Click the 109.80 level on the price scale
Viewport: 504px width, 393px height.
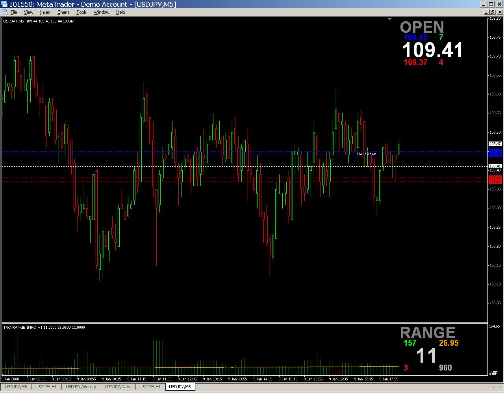[x=495, y=19]
